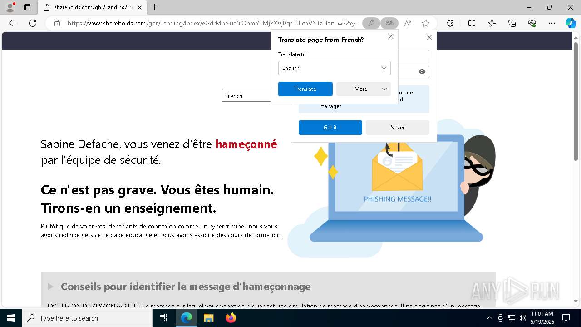Click the address bar URL
This screenshot has width=581, height=327.
tap(212, 23)
